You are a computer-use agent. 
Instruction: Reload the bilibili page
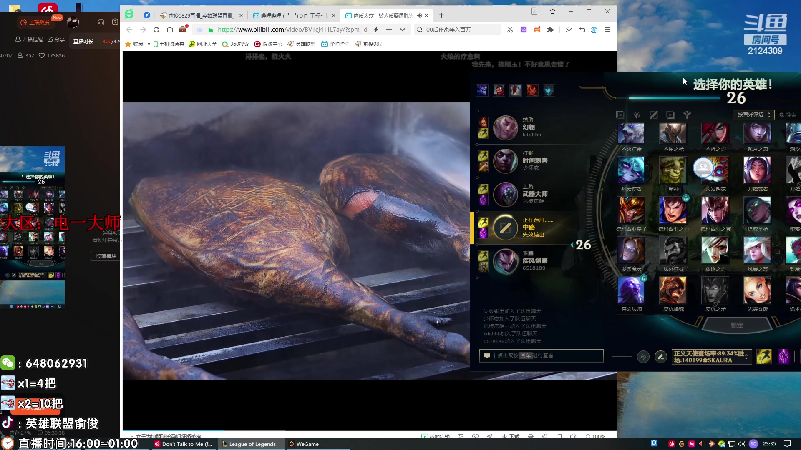pos(156,30)
